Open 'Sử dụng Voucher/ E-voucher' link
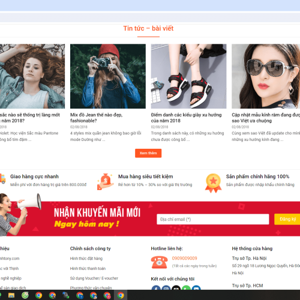300x300 pixels. [x=94, y=278]
